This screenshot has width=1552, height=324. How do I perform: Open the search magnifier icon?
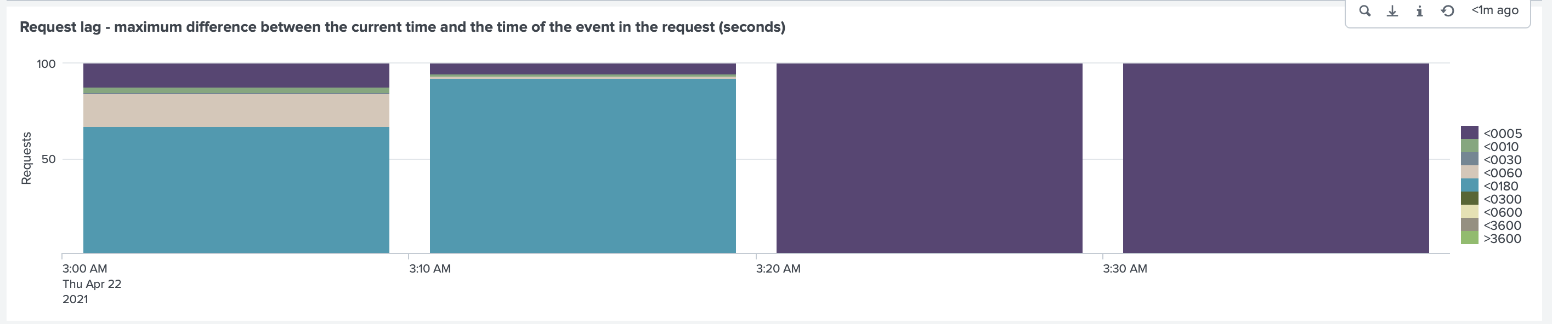click(x=1364, y=11)
